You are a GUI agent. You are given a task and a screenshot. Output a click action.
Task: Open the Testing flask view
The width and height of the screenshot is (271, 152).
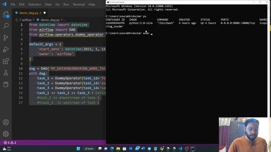click(6, 73)
